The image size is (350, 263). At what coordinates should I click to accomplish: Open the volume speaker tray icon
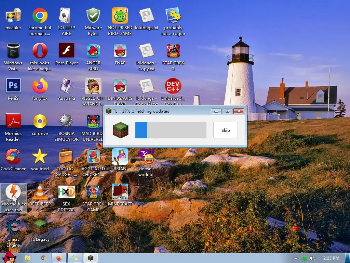pos(312,258)
